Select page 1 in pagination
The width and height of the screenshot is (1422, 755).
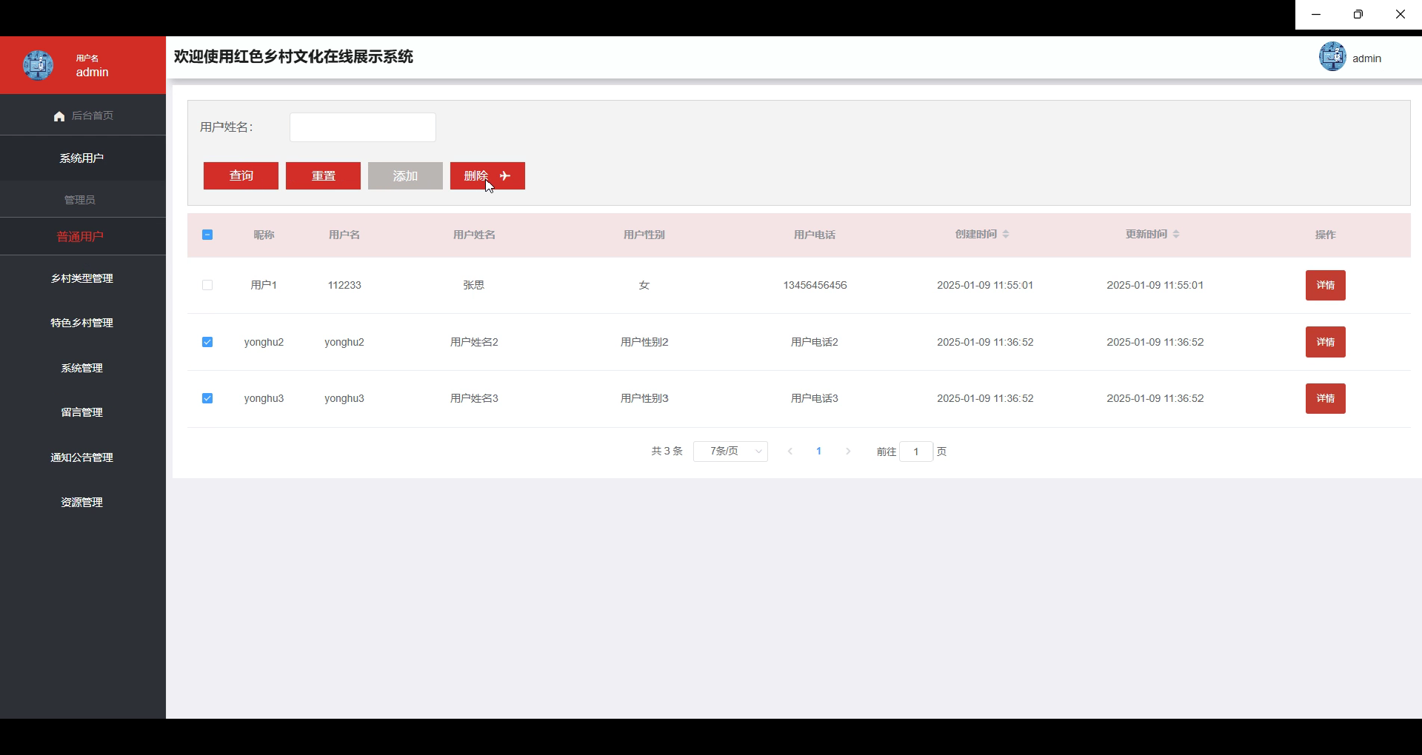click(818, 452)
